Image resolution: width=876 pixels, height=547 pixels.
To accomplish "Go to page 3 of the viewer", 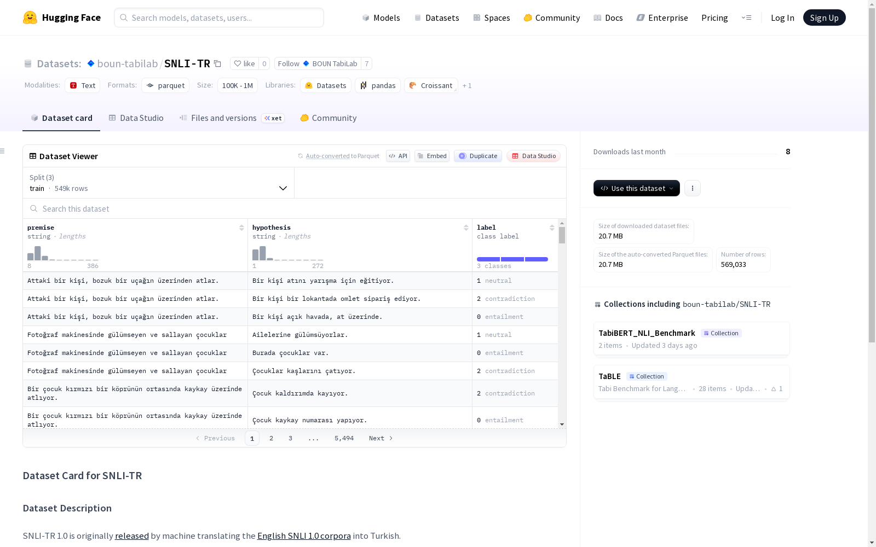I will pyautogui.click(x=290, y=438).
